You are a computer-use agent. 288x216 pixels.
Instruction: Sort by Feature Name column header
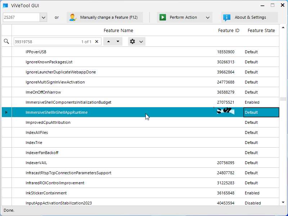pos(118,31)
